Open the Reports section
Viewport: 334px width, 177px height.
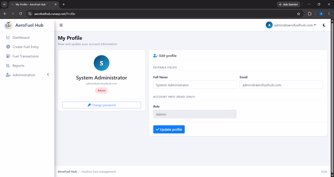(x=18, y=65)
